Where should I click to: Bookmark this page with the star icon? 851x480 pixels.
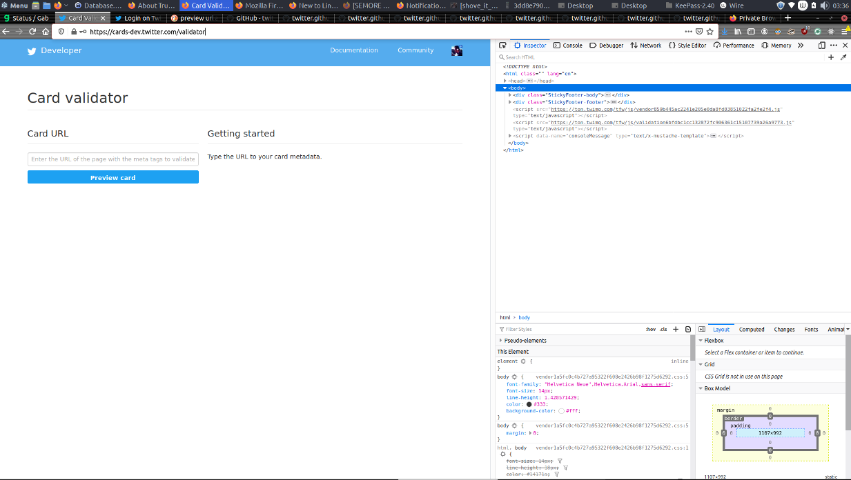pyautogui.click(x=710, y=32)
